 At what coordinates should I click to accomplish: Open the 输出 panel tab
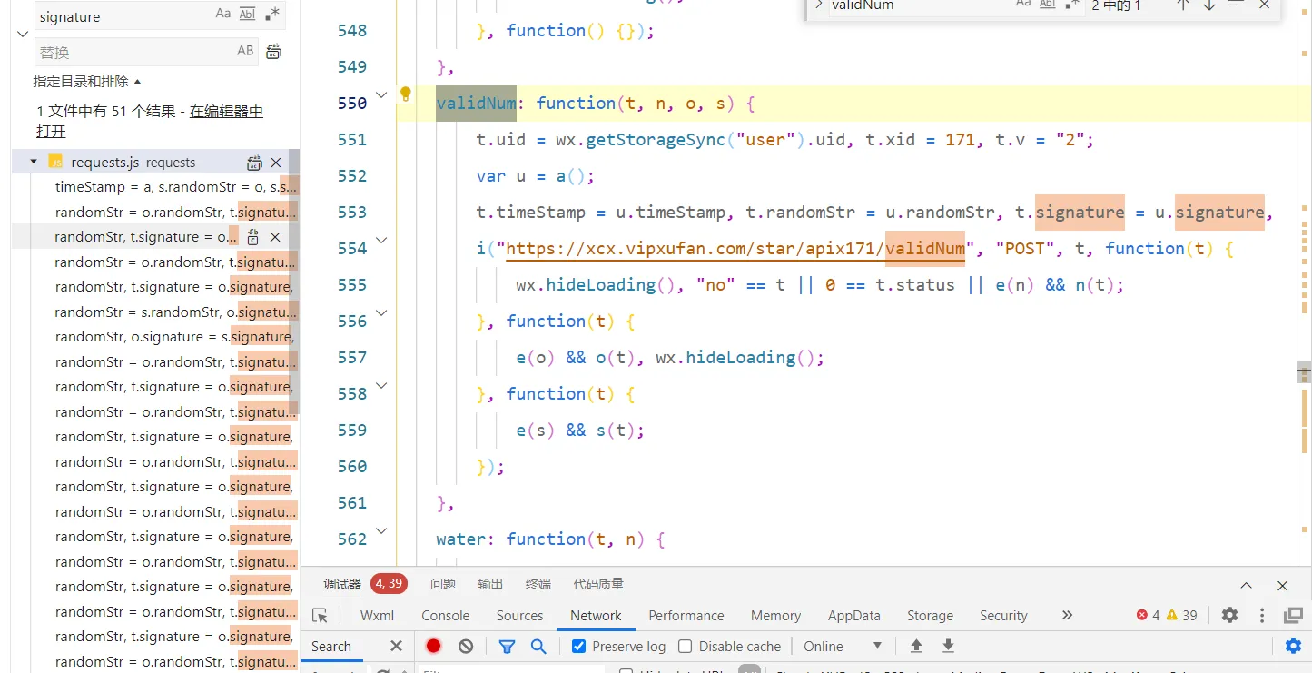tap(490, 584)
